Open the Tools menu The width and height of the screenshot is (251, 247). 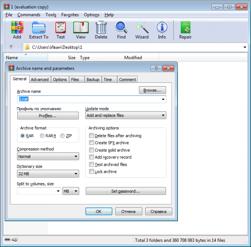point(51,15)
